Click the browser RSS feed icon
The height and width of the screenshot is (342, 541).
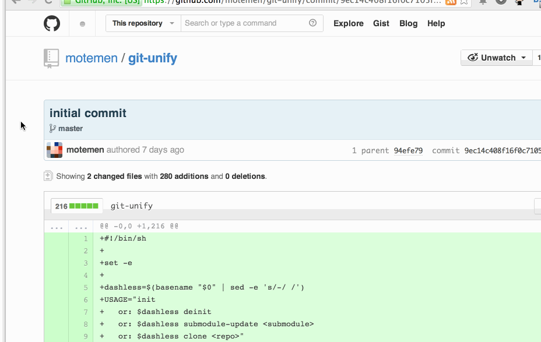click(x=451, y=1)
